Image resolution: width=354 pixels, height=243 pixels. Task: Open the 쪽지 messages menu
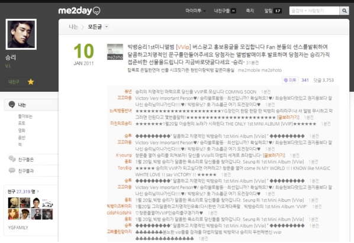[250, 11]
